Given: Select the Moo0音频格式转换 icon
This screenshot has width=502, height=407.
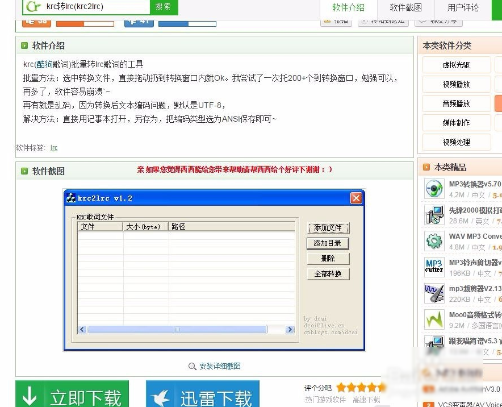Looking at the screenshot, I should (433, 319).
